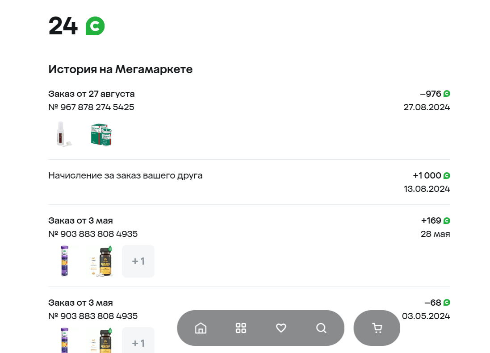
Task: Open the friend order accrual entry
Action: coord(249,182)
